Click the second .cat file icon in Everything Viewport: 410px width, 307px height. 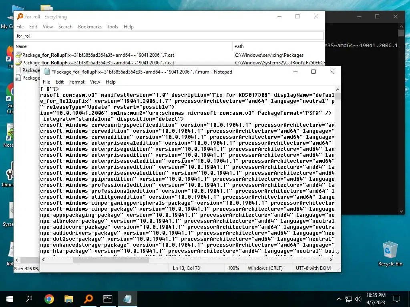18,63
